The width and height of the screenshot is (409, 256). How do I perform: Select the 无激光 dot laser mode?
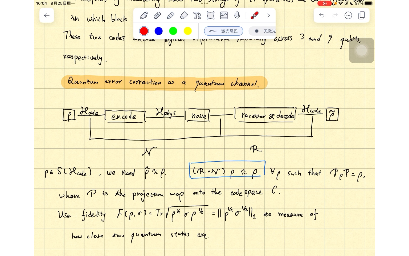coord(262,31)
